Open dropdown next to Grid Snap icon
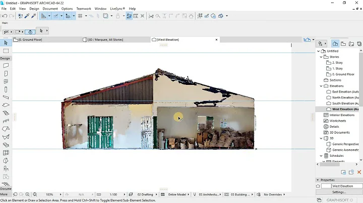The height and width of the screenshot is (203, 363). 86,16
